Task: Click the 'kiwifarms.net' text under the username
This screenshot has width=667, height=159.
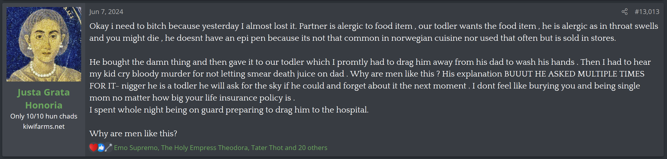Action: click(x=44, y=126)
